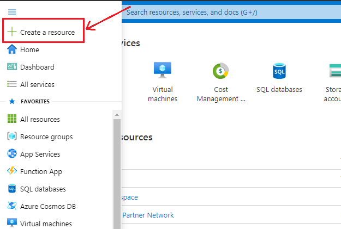Open App Services favorite
This screenshot has width=341, height=229.
(x=40, y=154)
